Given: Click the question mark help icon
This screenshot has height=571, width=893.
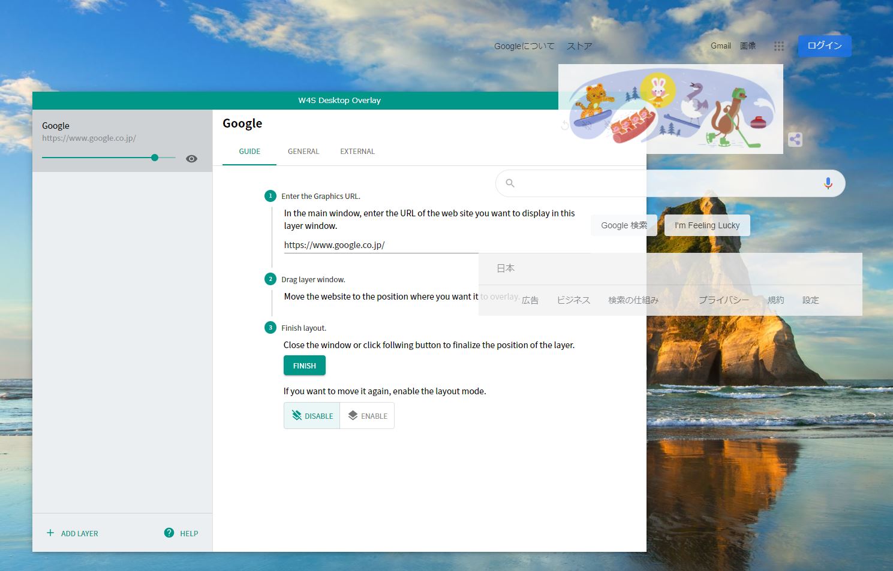Looking at the screenshot, I should 169,533.
